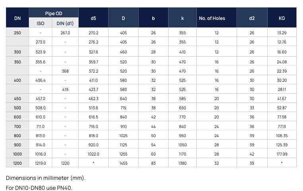303x191 pixels.
Task: Click the Dimensions in millimeter note
Action: tap(46, 178)
